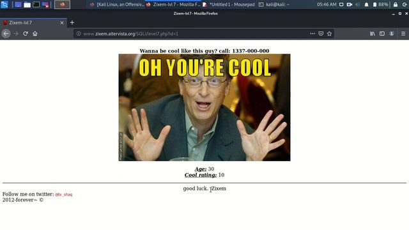Image resolution: width=409 pixels, height=230 pixels.
Task: Click the screen recorder launcher in panel
Action: (45, 4)
